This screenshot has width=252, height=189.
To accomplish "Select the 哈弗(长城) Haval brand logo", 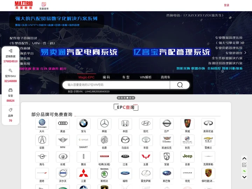I will tap(104, 156).
